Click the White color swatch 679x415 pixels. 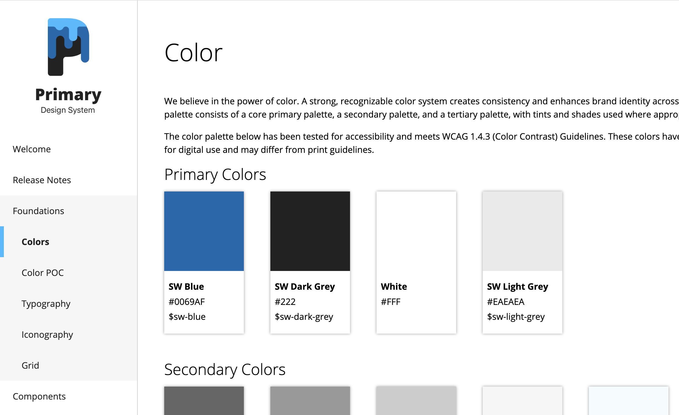point(416,231)
